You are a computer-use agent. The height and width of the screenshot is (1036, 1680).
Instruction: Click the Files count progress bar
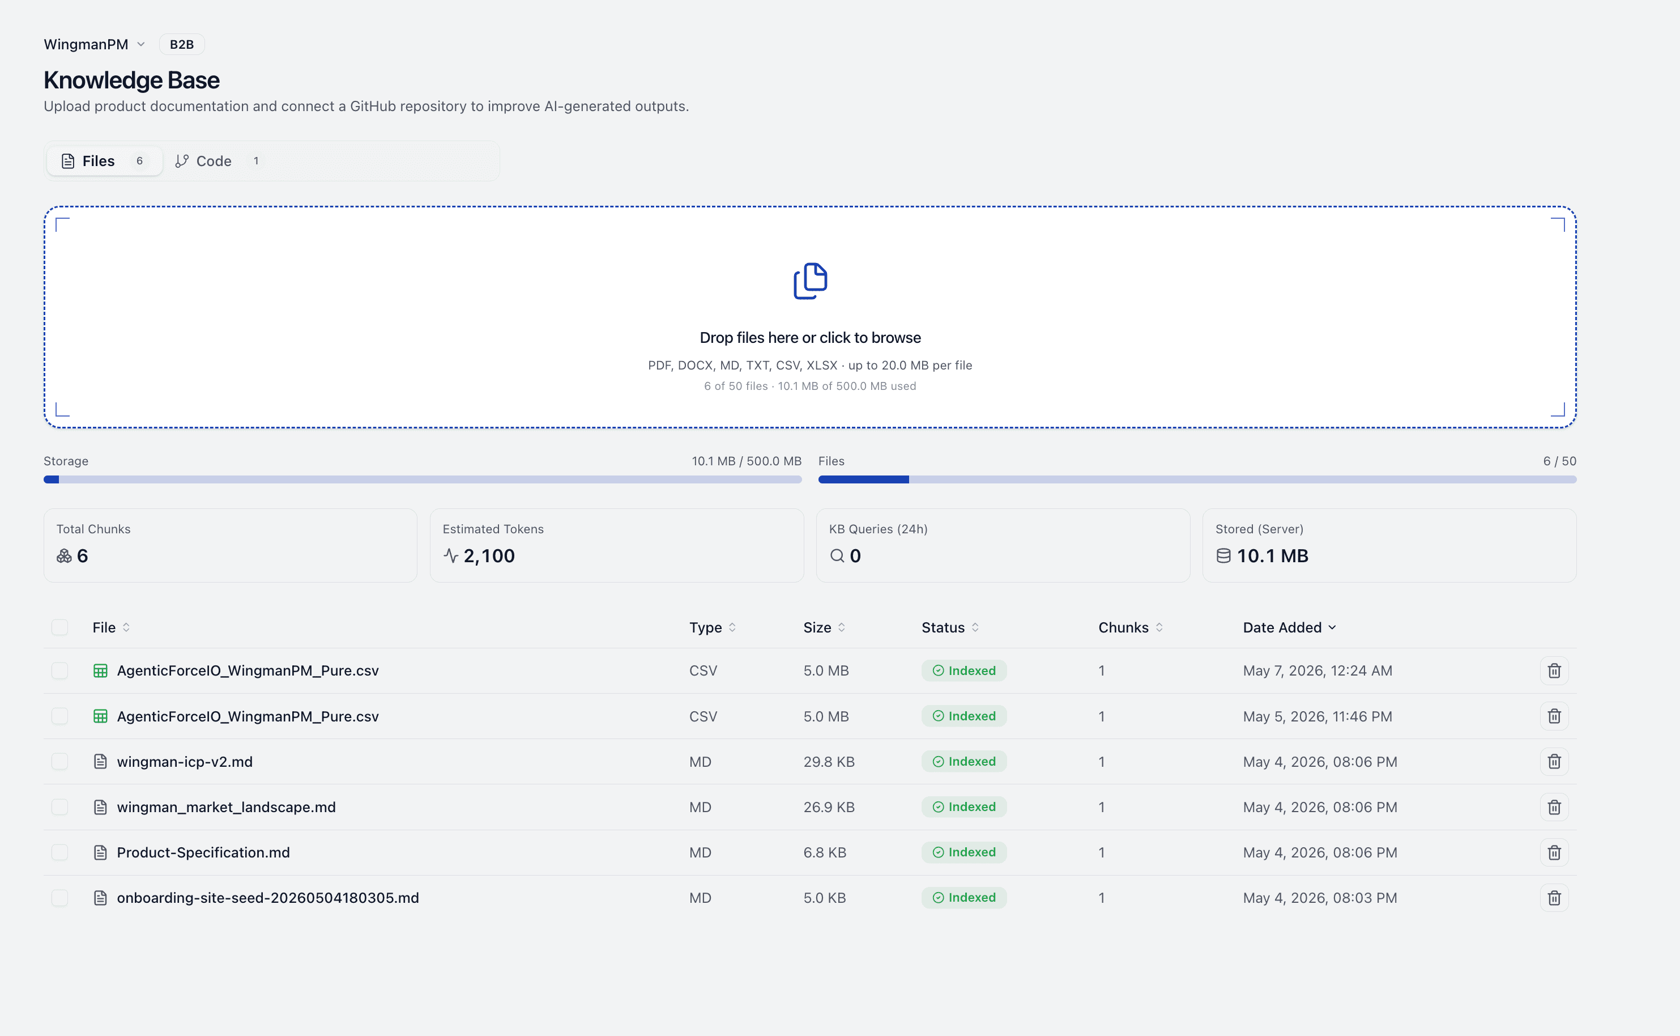[x=1197, y=479]
